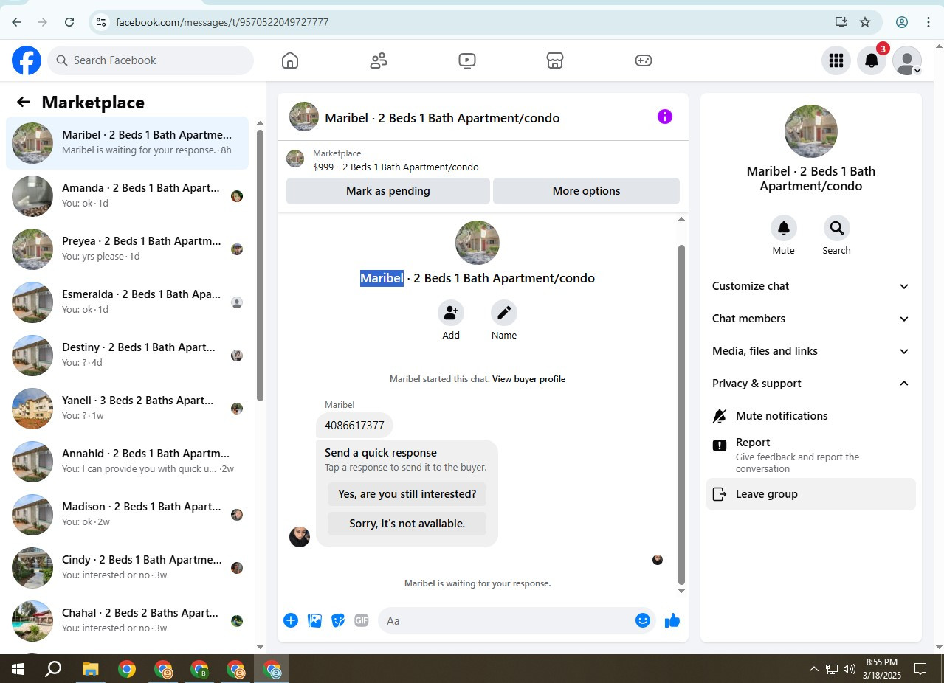Click the Add people icon
This screenshot has width=944, height=683.
451,313
